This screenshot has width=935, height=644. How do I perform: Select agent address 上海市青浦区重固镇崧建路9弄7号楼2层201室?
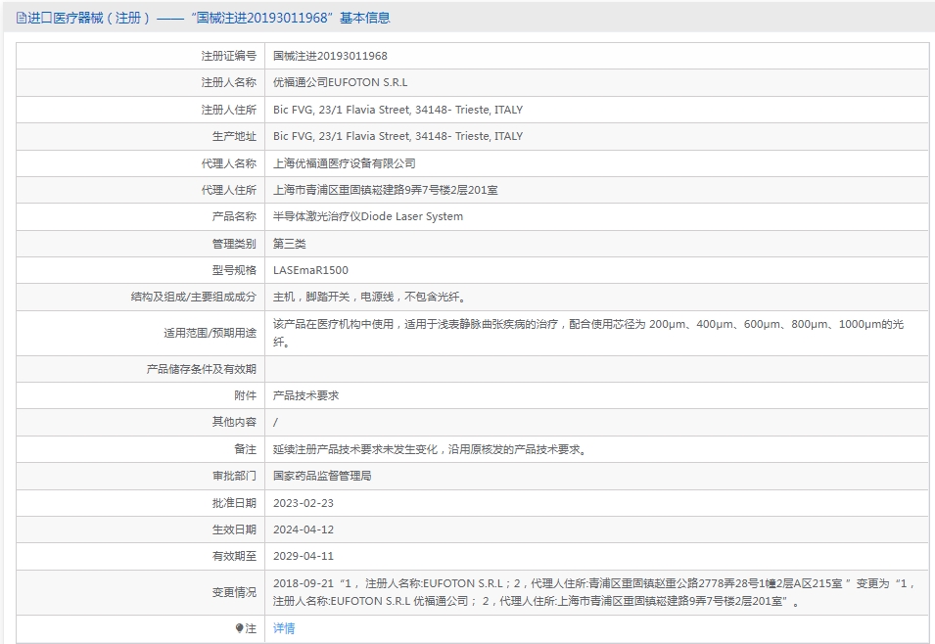tap(385, 190)
